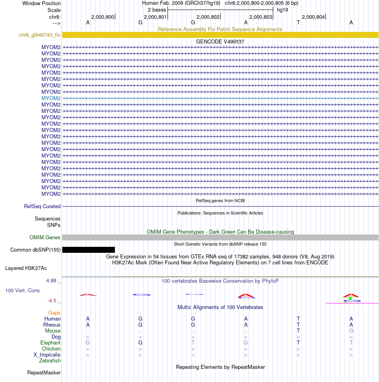Screen dimensions: 379x382
Task: Open the 'H3K27Ac Mark' ENCODE track title
Action: pos(220,263)
